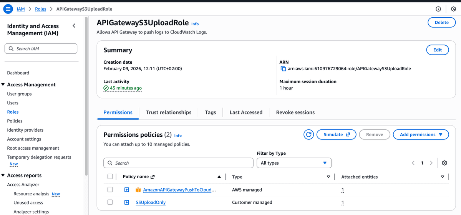Click the Search IAM input field
The width and height of the screenshot is (461, 215).
[41, 49]
